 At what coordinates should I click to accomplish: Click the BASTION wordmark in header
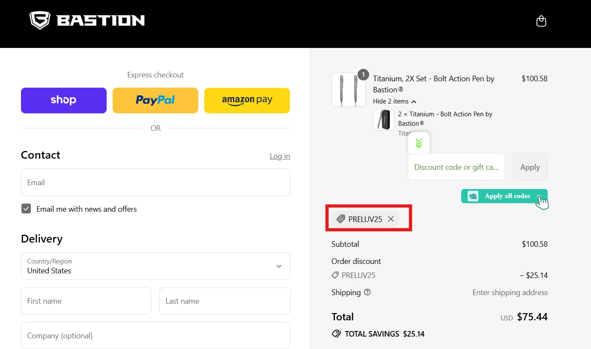click(101, 20)
